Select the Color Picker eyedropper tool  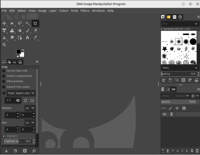pyautogui.click(x=35, y=37)
